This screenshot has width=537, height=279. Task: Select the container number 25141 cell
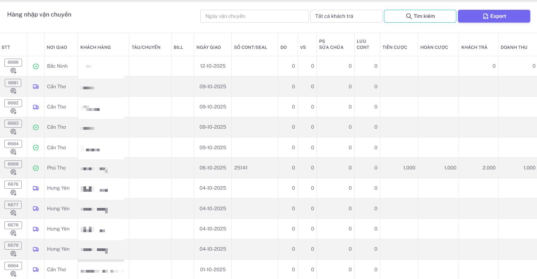coord(241,168)
